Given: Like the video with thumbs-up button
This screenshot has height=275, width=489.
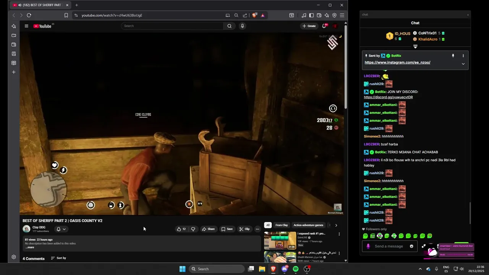Looking at the screenshot, I should click(181, 229).
